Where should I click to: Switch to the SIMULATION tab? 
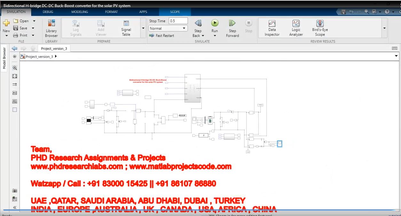tap(16, 12)
